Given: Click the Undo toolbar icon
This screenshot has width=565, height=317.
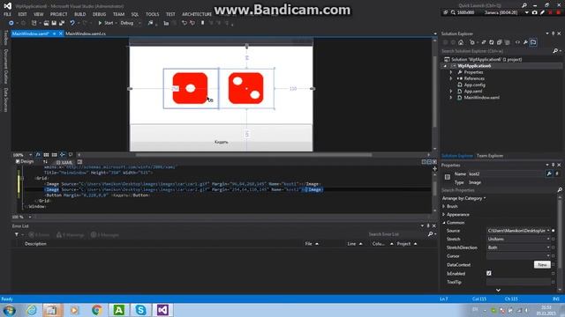Looking at the screenshot, I should 72,23.
